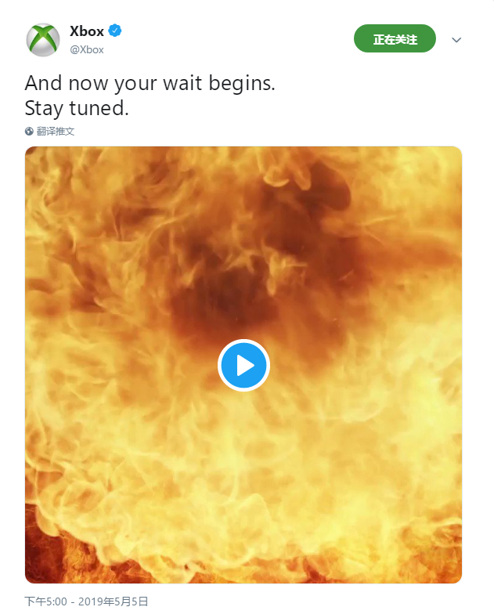This screenshot has height=614, width=494.
Task: Translate the tweet via 翻译推文
Action: click(55, 132)
